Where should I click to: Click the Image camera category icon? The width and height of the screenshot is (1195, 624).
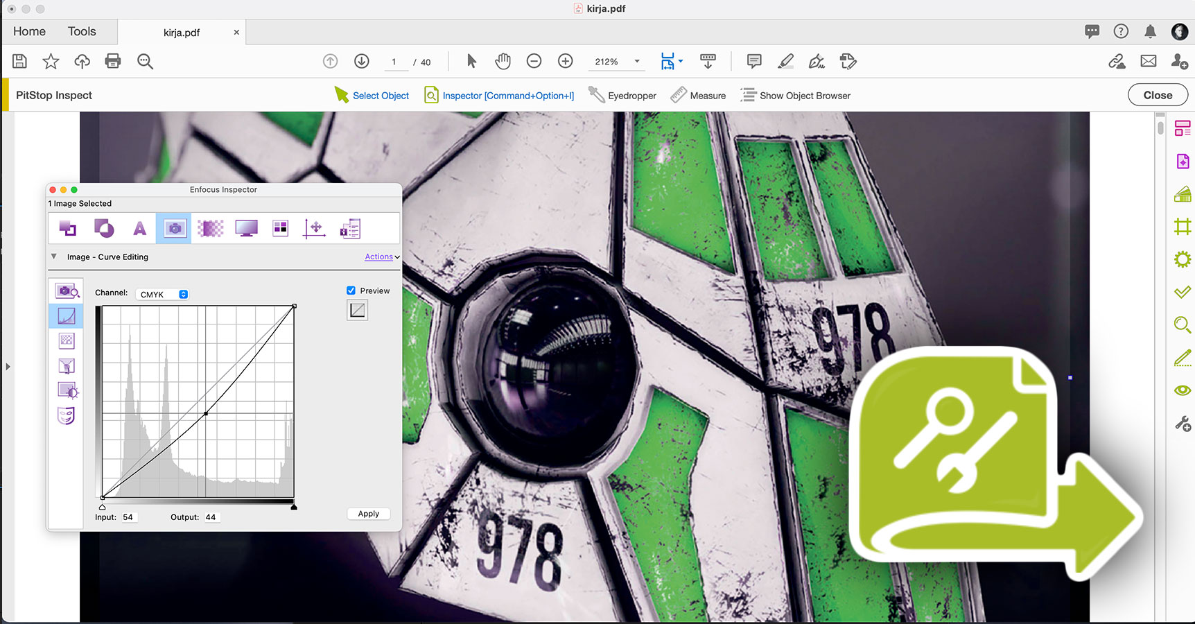coord(175,229)
